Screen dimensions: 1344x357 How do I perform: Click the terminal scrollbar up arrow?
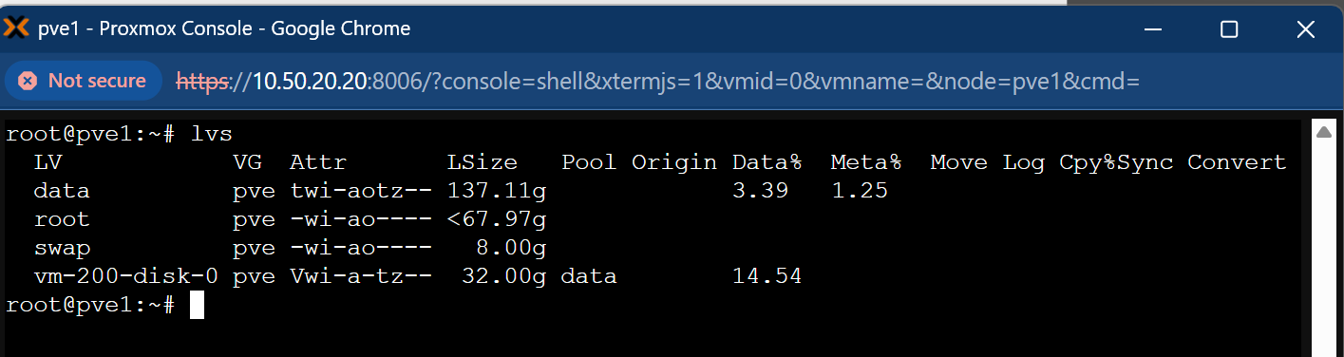pos(1325,132)
